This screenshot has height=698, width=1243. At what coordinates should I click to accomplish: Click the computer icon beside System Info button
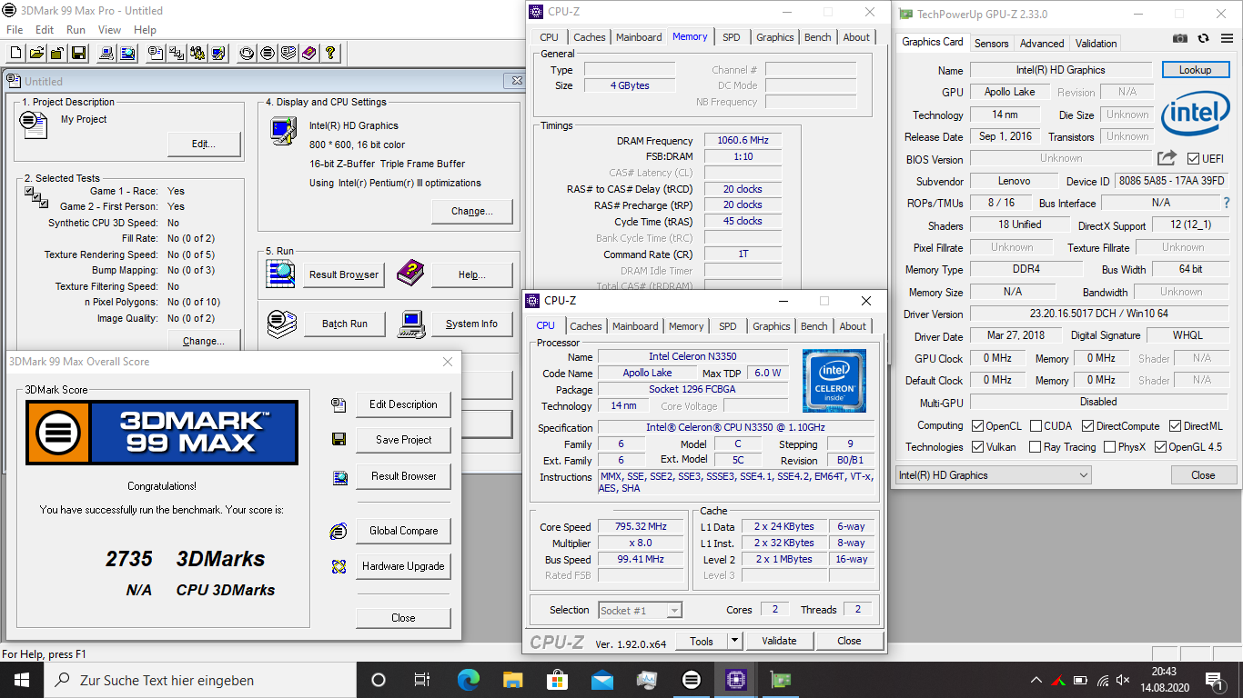click(411, 324)
